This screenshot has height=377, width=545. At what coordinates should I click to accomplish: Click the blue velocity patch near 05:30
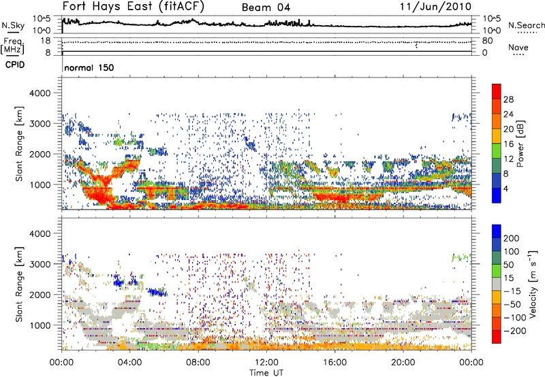[158, 292]
